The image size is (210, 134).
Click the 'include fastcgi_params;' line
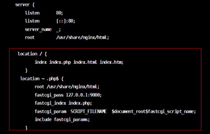tap(62, 119)
